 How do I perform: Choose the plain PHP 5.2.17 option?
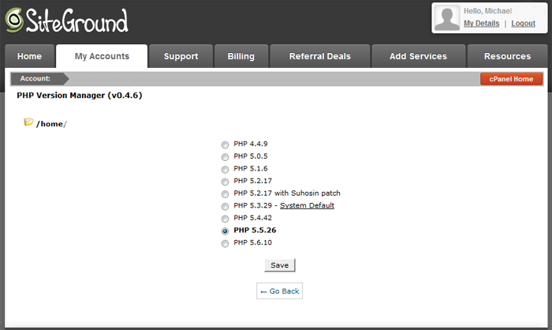coord(225,182)
